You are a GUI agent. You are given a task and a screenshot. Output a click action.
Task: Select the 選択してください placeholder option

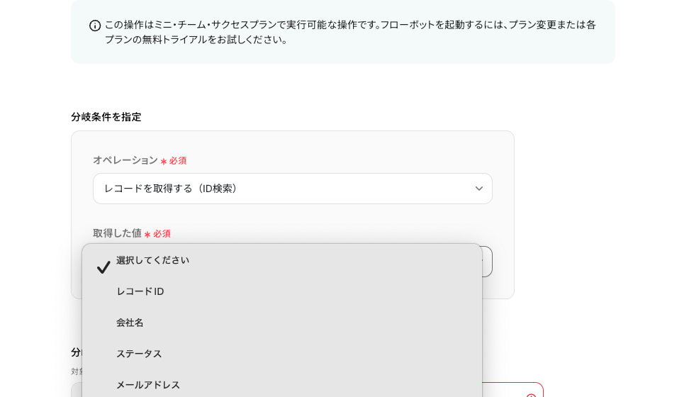point(152,260)
